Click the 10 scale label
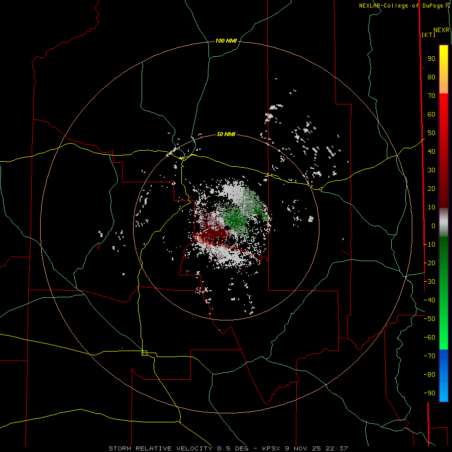452x452 pixels. pos(431,207)
